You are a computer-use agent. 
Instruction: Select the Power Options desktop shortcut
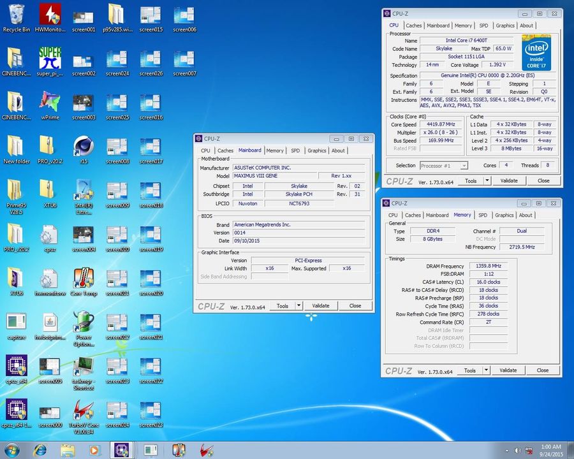84,323
